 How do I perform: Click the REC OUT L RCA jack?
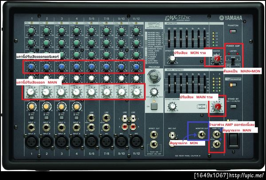(x=172, y=135)
